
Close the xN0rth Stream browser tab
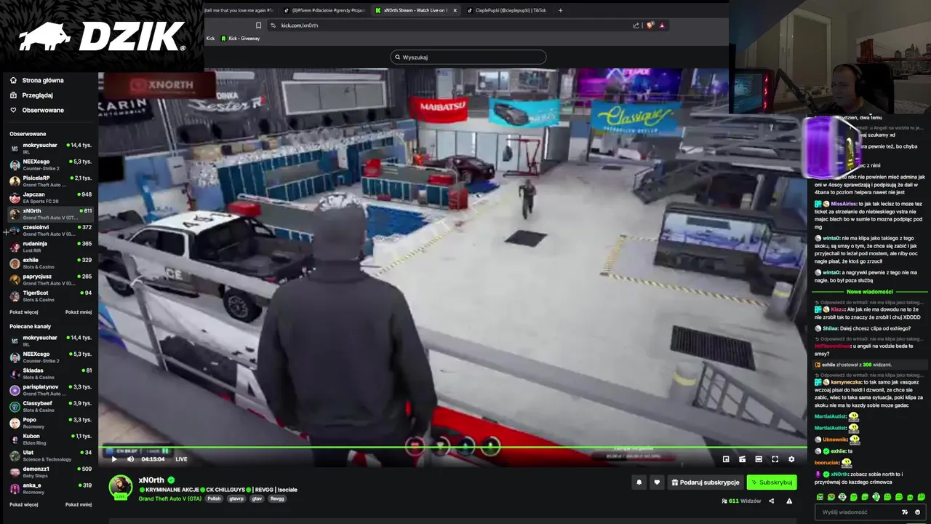click(x=455, y=10)
